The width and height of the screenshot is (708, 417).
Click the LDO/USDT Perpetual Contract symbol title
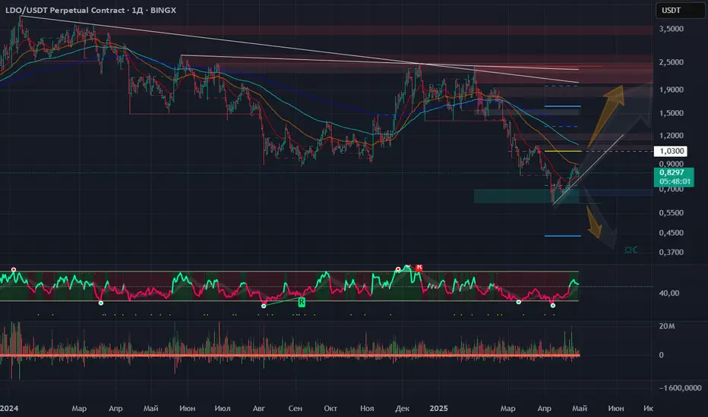point(65,10)
